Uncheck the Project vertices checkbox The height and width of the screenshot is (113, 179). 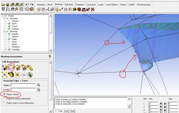click(4, 94)
